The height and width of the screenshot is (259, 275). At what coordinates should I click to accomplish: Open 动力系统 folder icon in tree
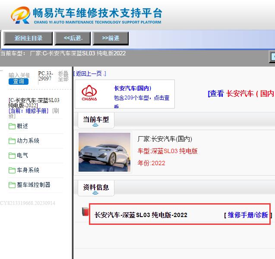tap(12, 141)
